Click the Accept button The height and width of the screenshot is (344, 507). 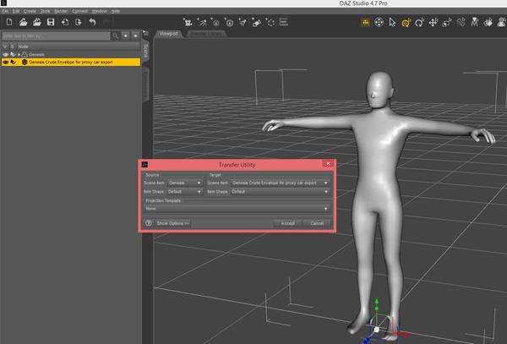pyautogui.click(x=287, y=223)
